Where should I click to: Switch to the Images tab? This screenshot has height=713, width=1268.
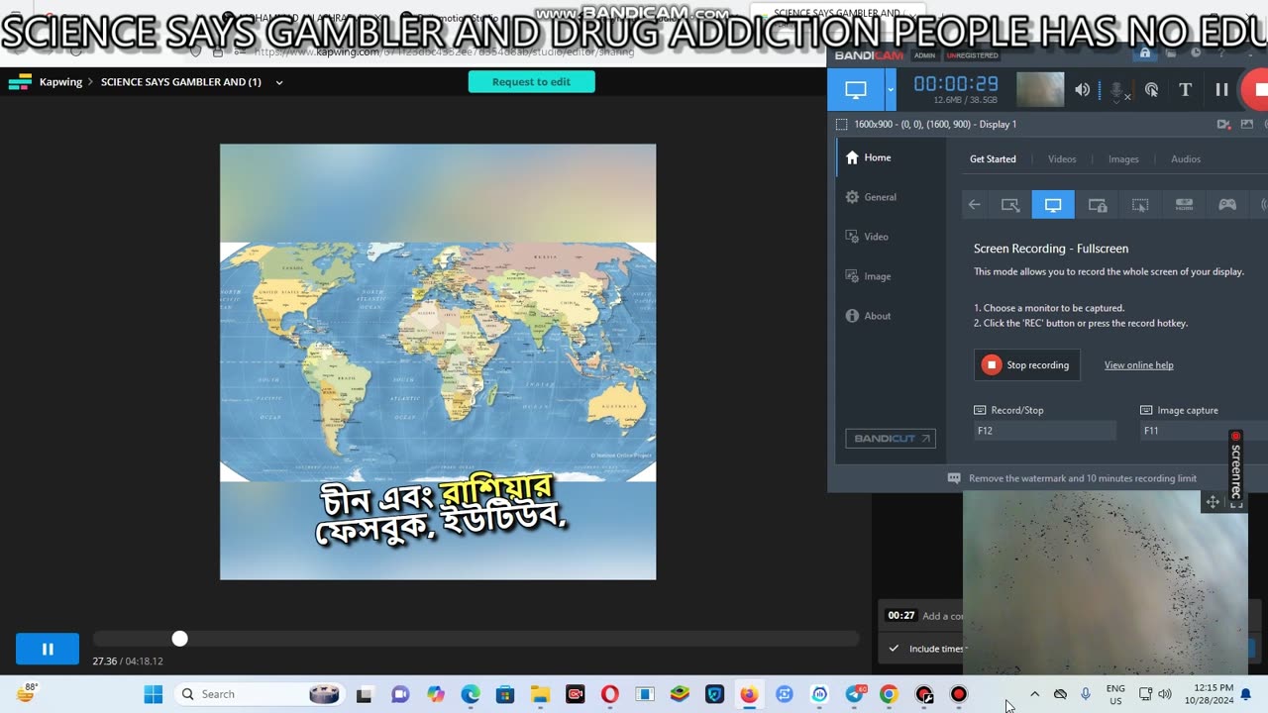click(1123, 159)
